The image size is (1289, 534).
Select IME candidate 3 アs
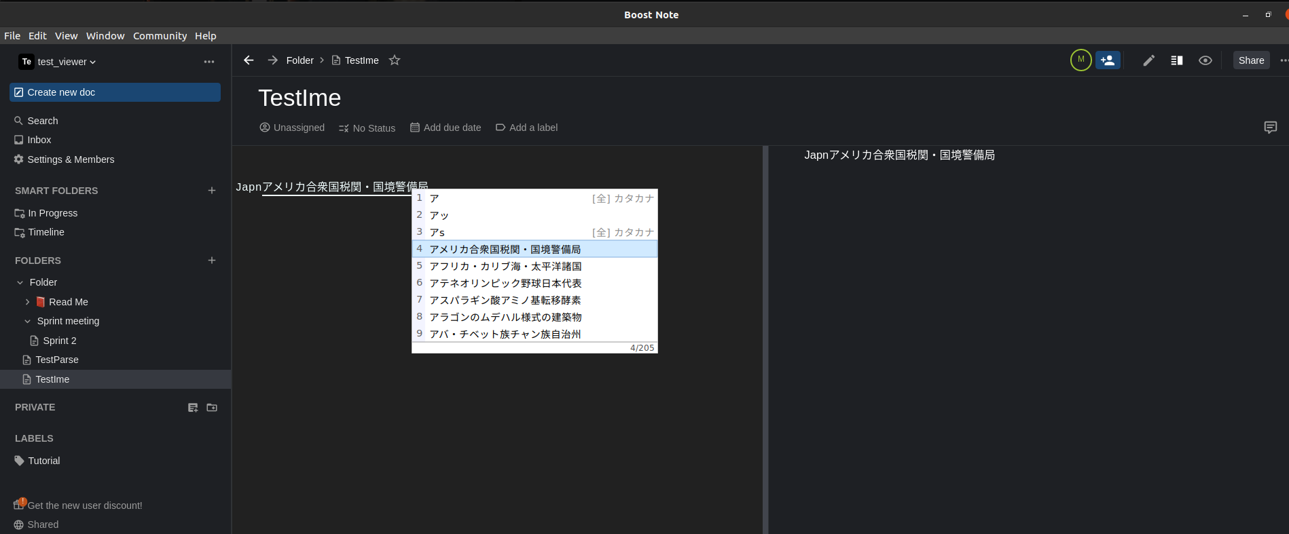point(534,232)
